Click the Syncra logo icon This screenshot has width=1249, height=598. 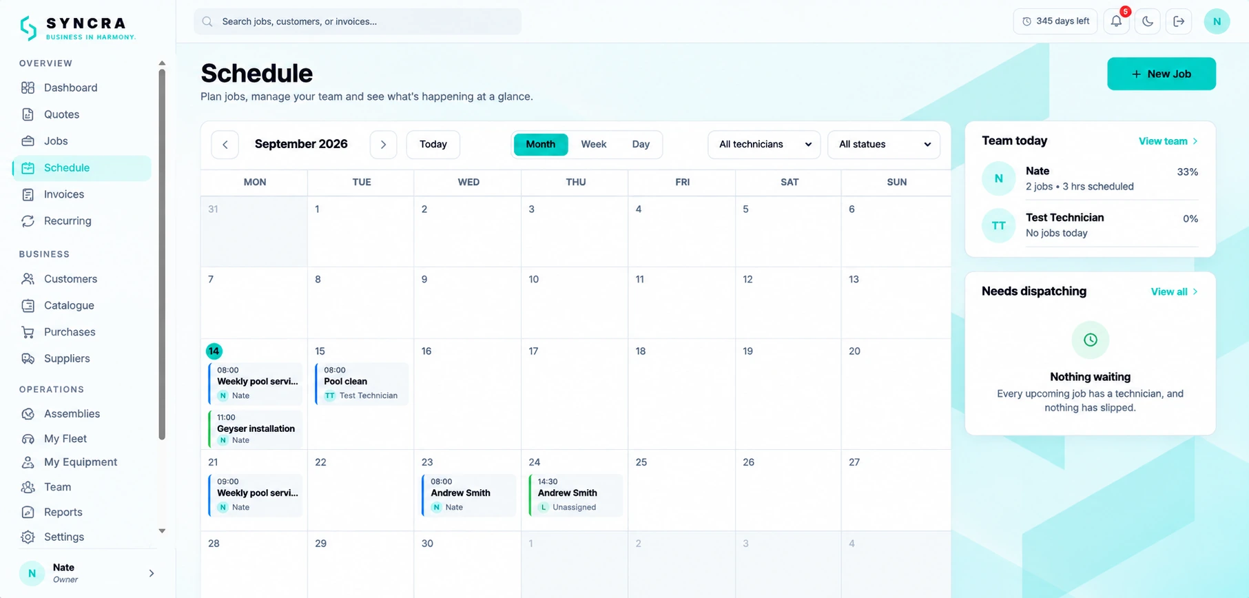click(28, 28)
